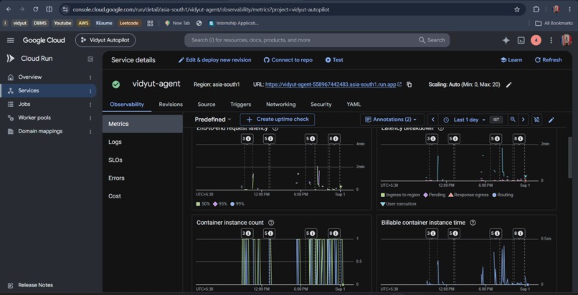
Task: Click the Test button
Action: click(x=334, y=60)
